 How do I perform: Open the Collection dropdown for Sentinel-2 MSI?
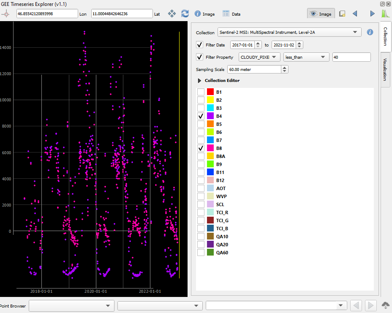click(x=289, y=32)
